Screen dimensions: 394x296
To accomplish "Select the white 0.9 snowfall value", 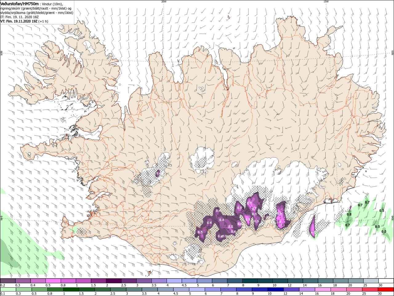I will pos(279,213).
